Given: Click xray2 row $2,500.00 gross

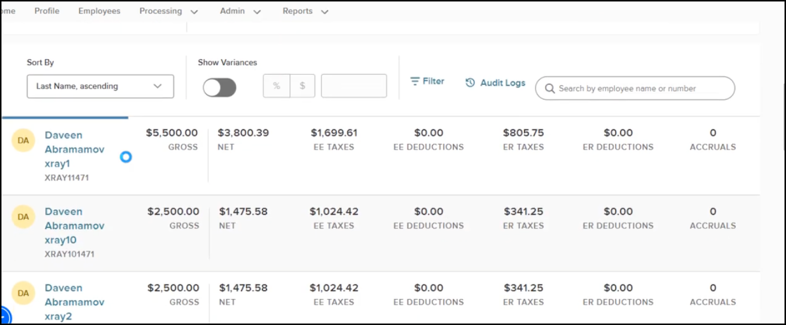Looking at the screenshot, I should (173, 288).
